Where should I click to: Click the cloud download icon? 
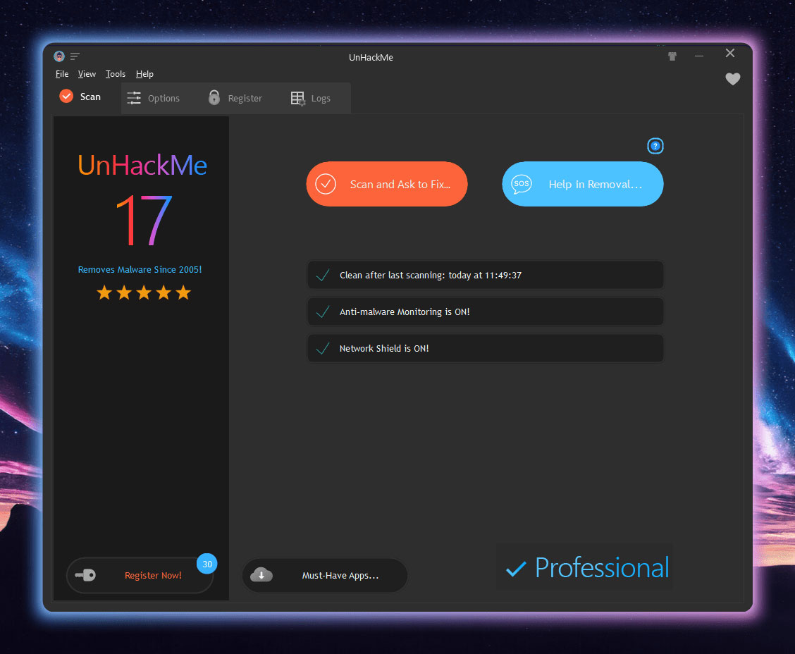261,575
